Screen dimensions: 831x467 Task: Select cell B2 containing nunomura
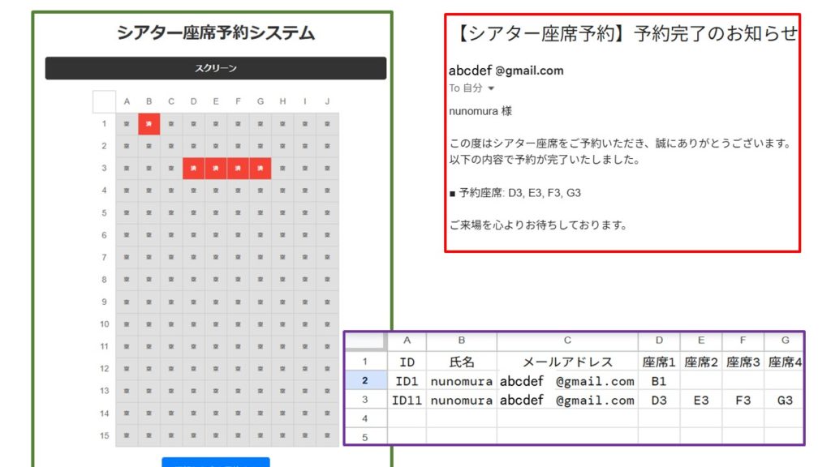[461, 380]
